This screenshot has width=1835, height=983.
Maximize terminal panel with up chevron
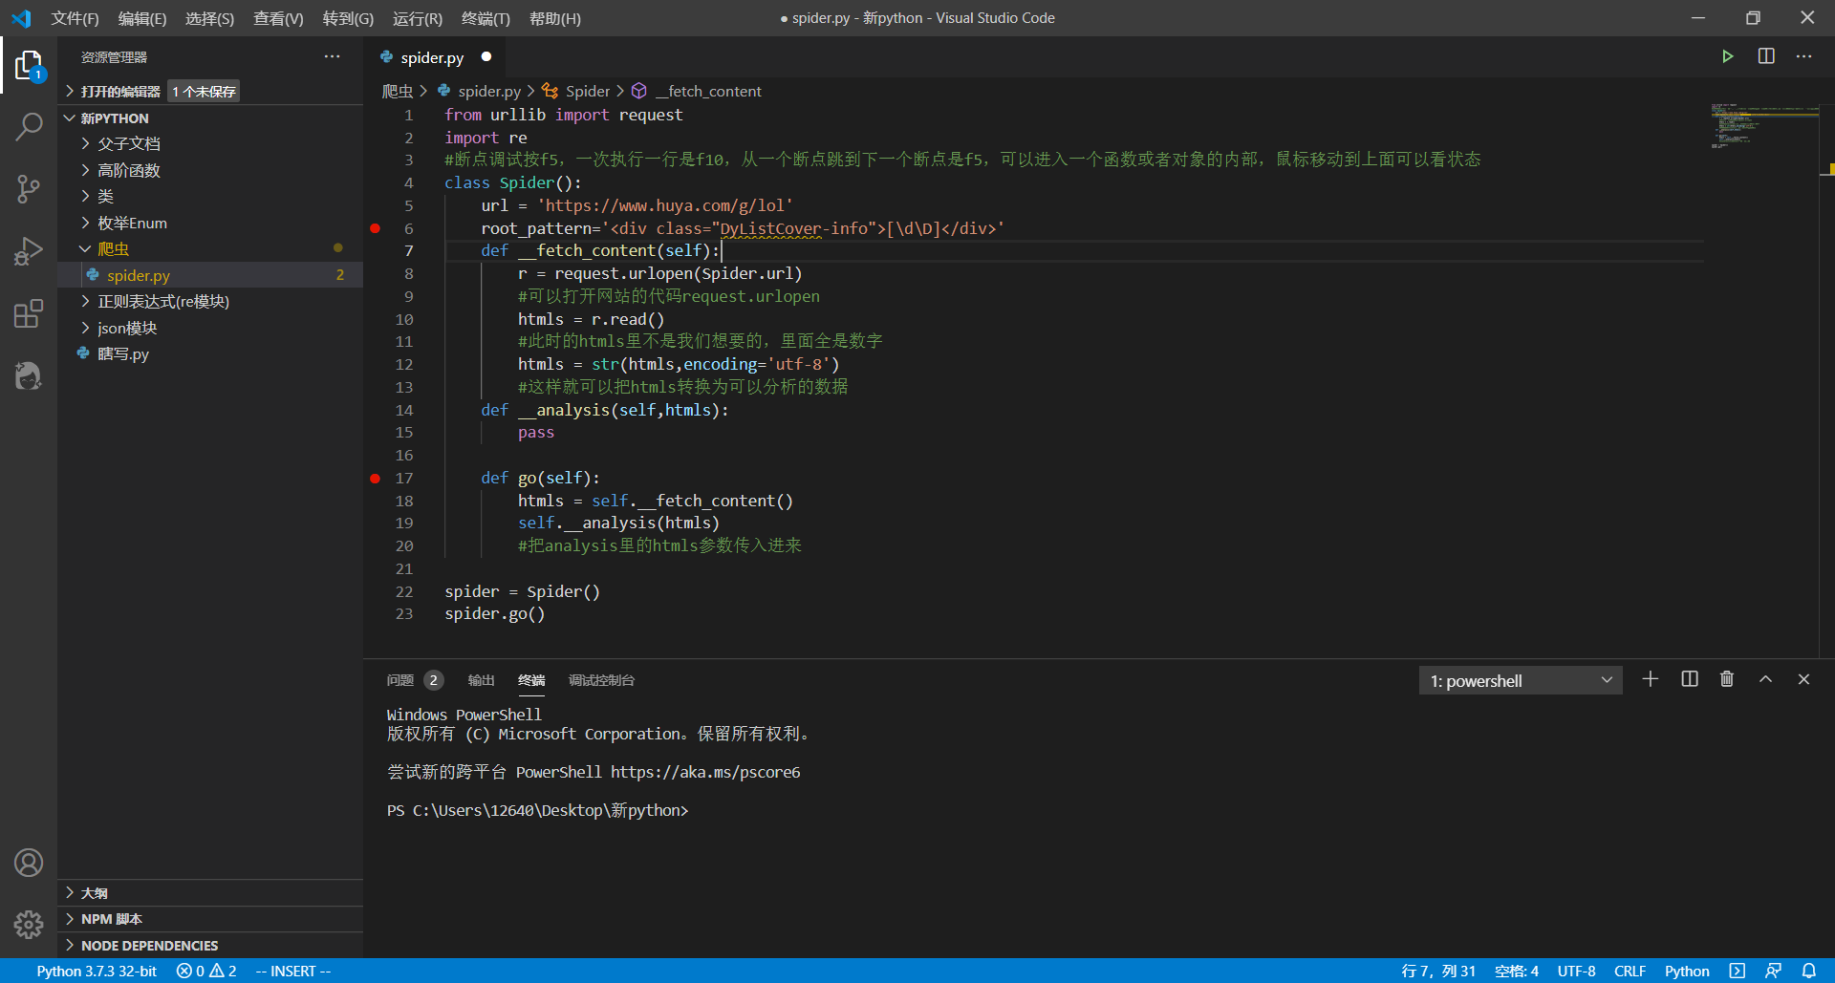point(1765,679)
